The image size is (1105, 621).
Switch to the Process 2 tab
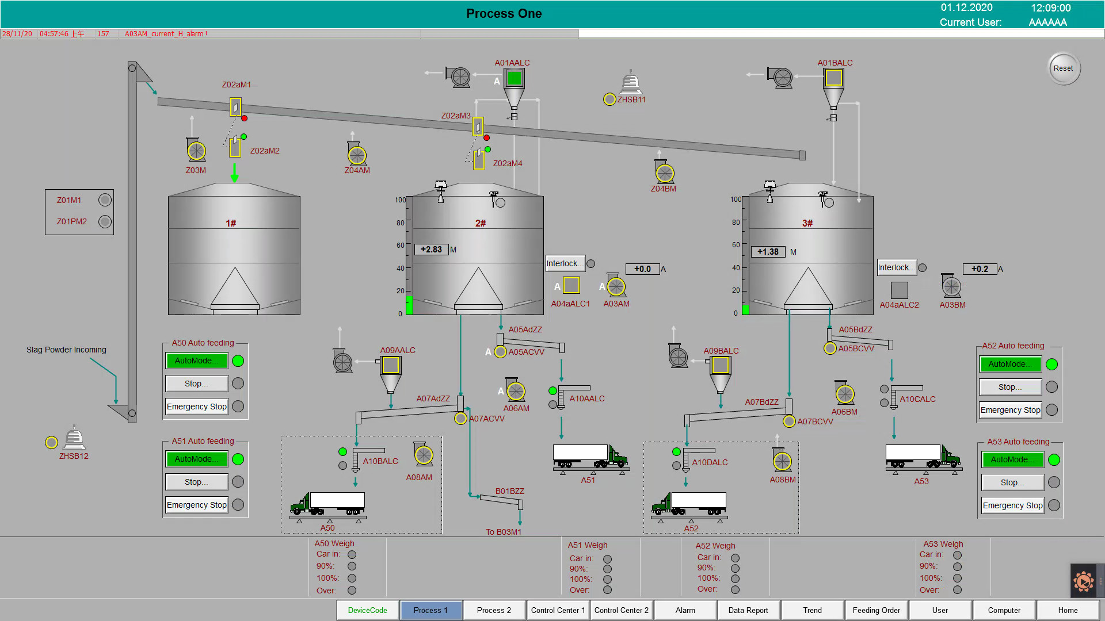click(494, 610)
